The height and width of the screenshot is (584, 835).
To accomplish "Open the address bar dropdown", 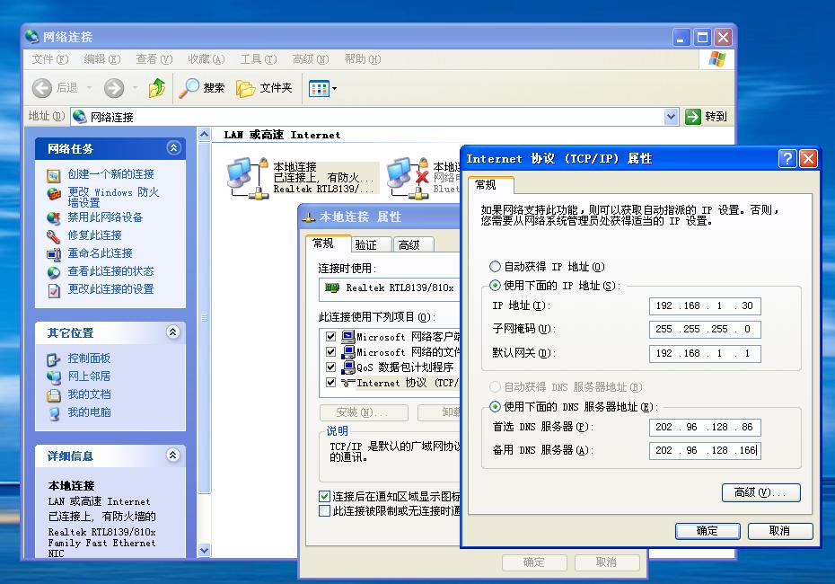I will 671,117.
